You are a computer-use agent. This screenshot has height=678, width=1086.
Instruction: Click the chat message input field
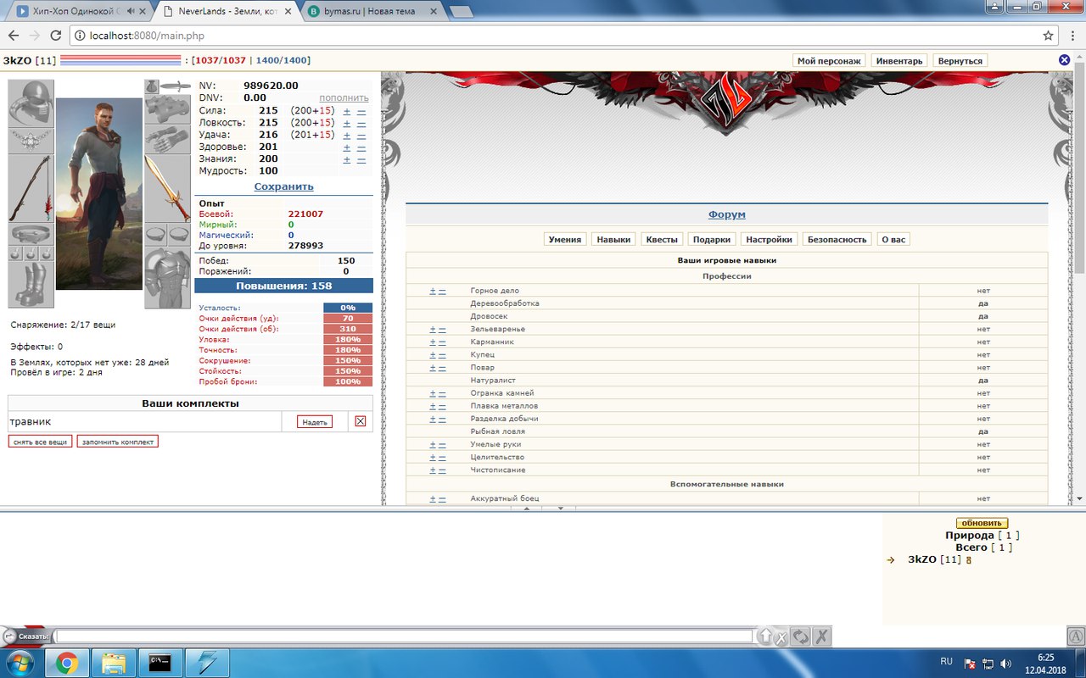click(404, 636)
